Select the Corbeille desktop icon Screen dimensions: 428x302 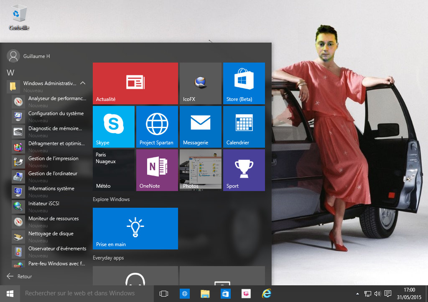pos(19,18)
